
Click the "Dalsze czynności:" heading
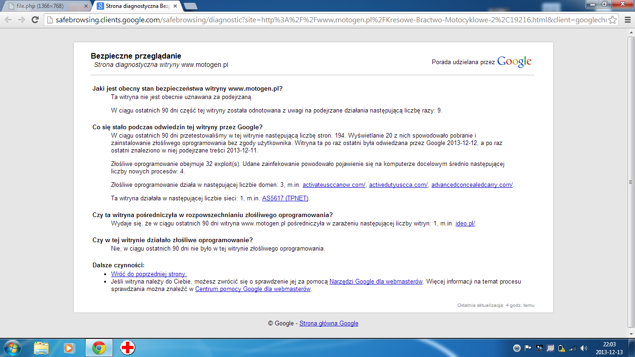click(x=119, y=265)
